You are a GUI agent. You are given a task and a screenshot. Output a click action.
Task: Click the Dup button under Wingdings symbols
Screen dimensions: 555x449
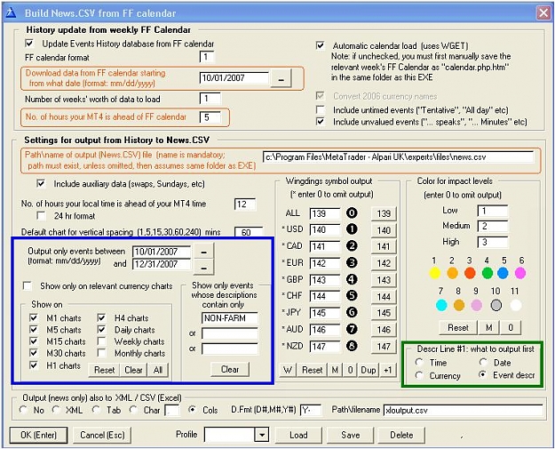coord(369,370)
